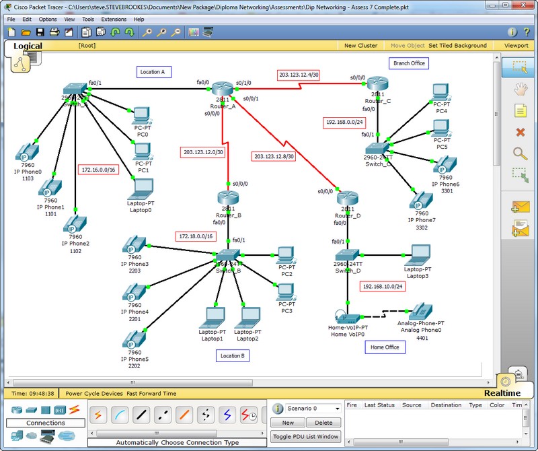
Task: Open Custom Devices Dialog icon
Action: click(208, 32)
